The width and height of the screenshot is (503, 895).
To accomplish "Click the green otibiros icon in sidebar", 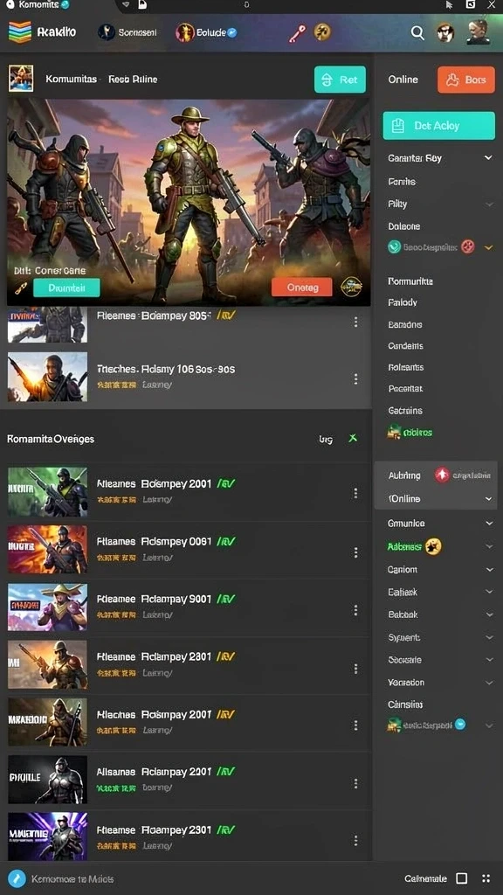I will (x=394, y=432).
